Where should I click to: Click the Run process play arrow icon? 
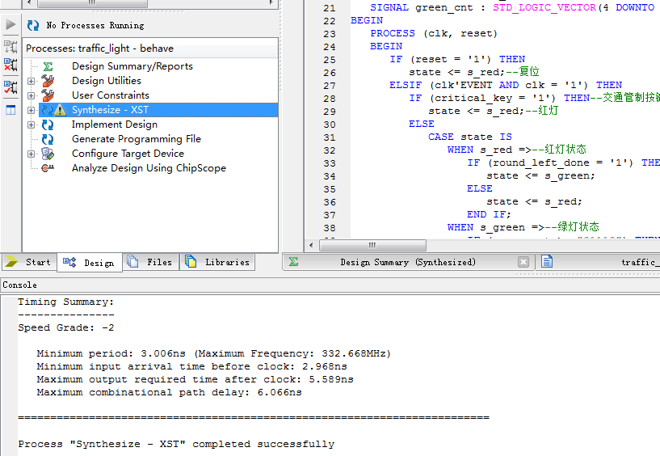pyautogui.click(x=11, y=25)
